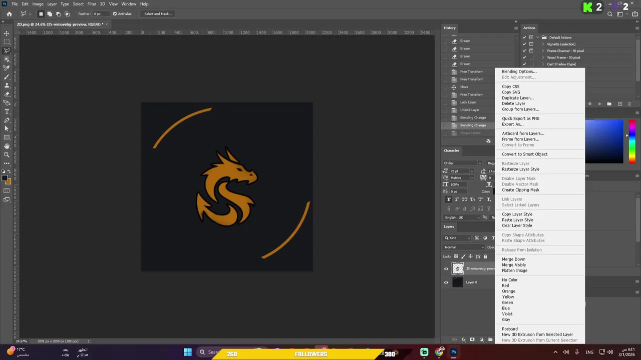Toggle the Wood Frame action checkmark

pyautogui.click(x=524, y=57)
